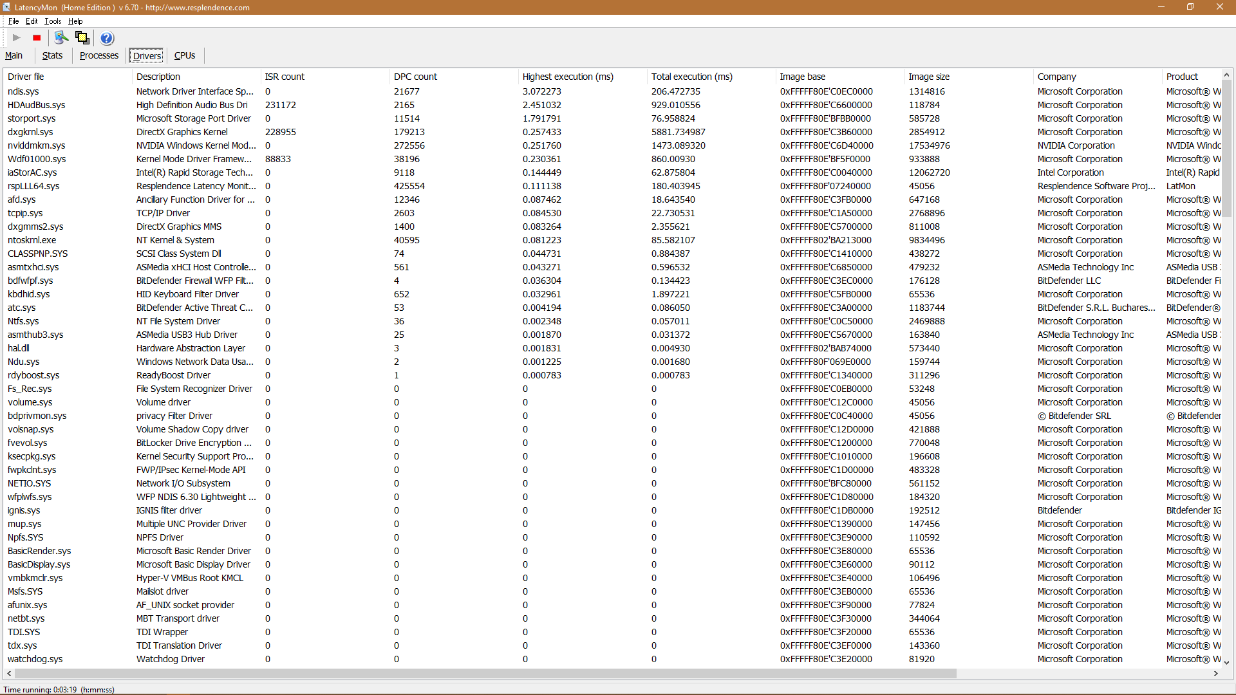1236x695 pixels.
Task: Click the Copy to clipboard icon
Action: point(83,37)
